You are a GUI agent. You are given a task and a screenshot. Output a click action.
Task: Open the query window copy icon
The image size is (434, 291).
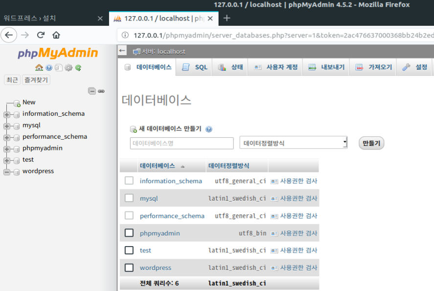click(x=58, y=68)
